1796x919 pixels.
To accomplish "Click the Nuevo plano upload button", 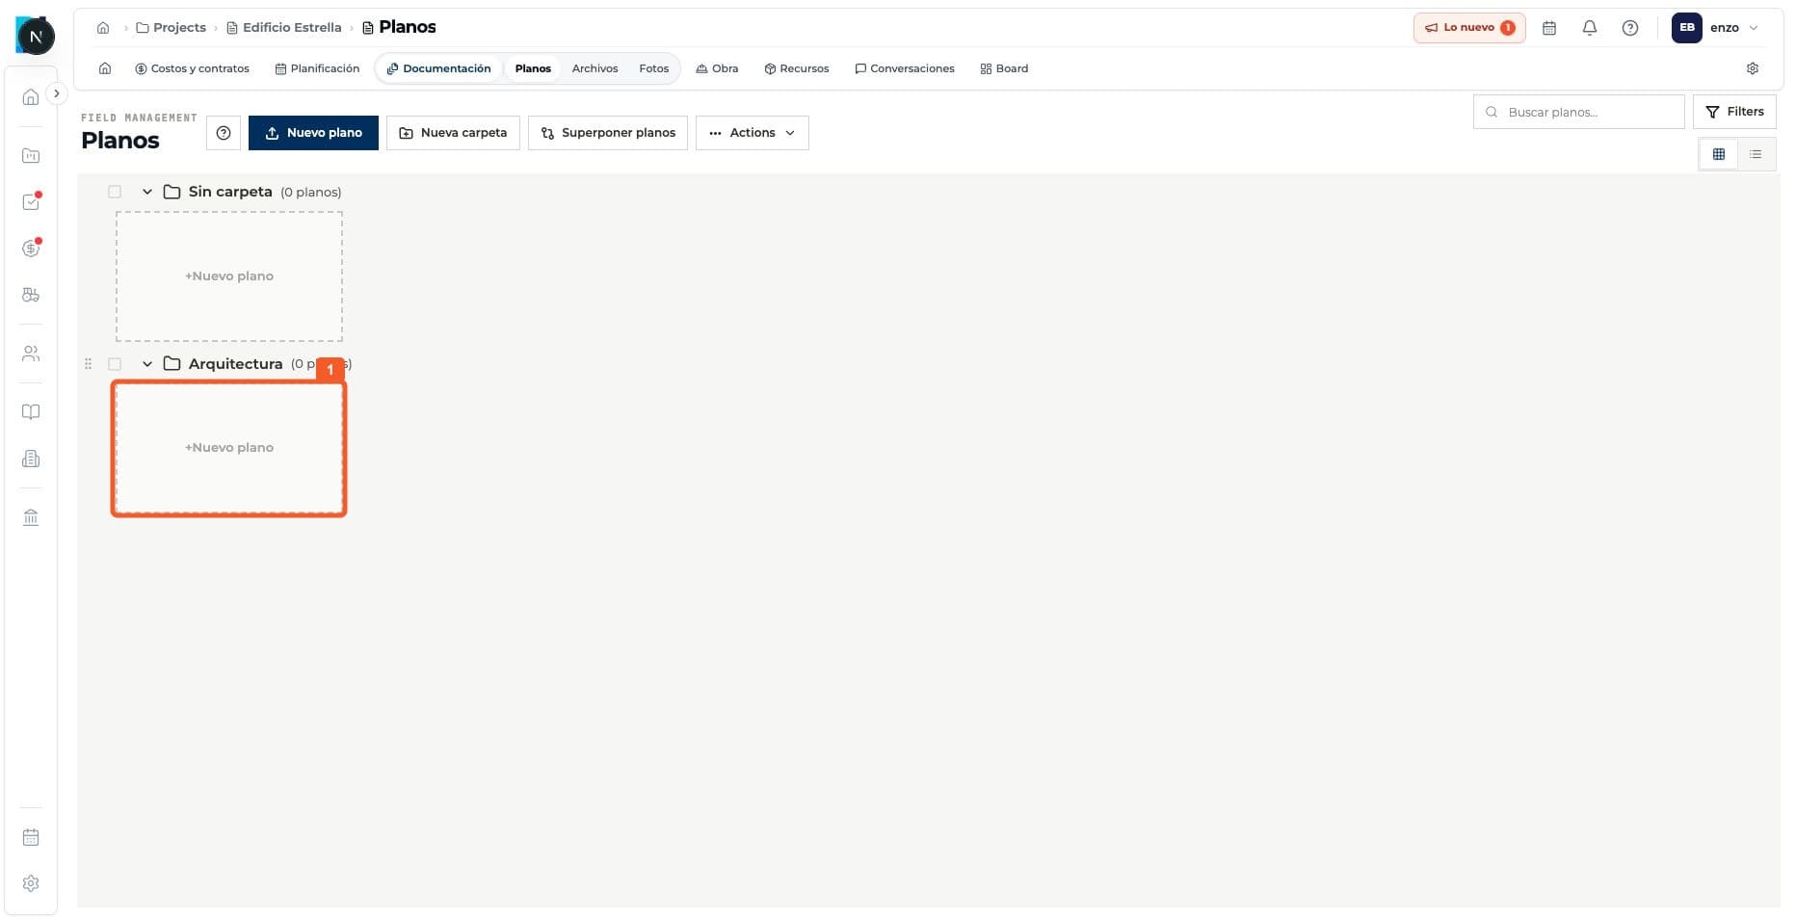I will coord(313,133).
